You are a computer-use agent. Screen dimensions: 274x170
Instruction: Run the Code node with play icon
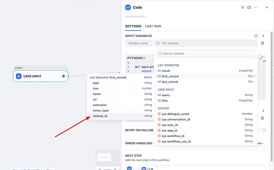click(243, 7)
